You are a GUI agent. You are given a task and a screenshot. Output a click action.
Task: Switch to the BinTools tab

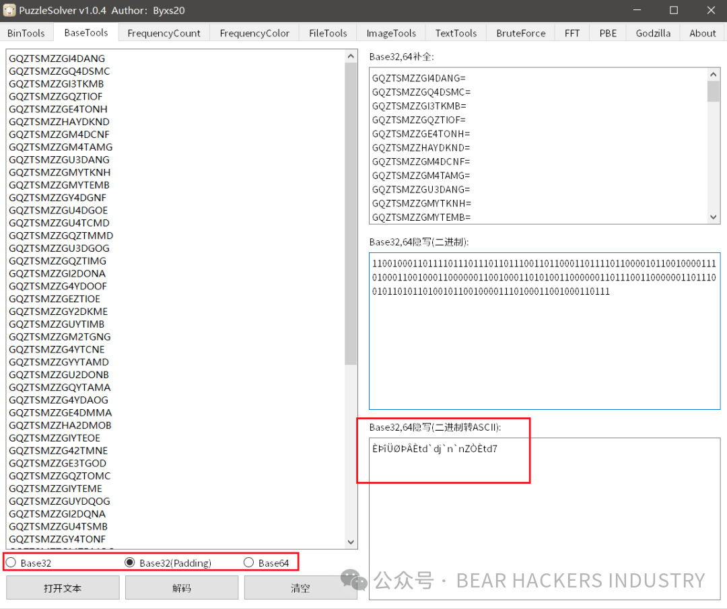click(x=26, y=33)
